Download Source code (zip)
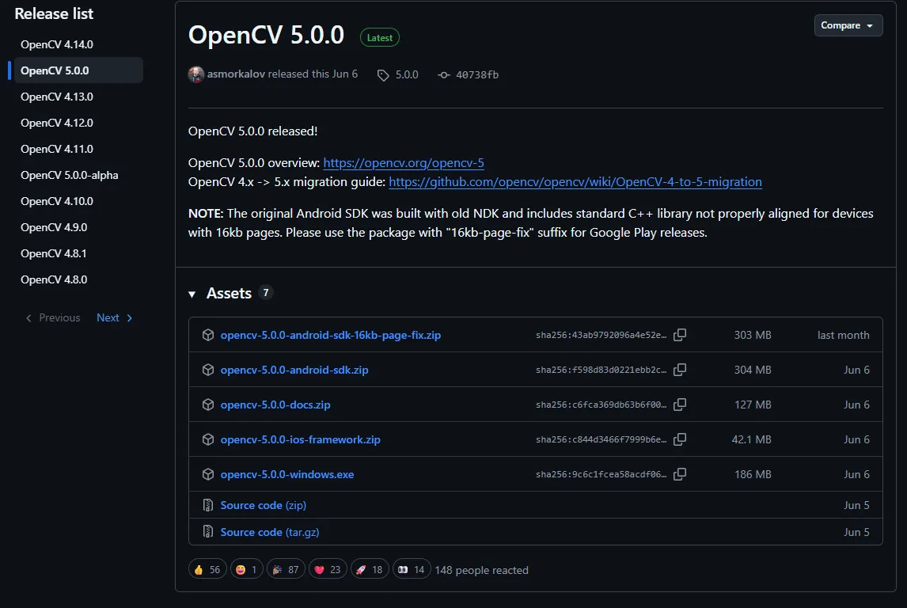Screen dimensions: 907x608 tap(264, 505)
